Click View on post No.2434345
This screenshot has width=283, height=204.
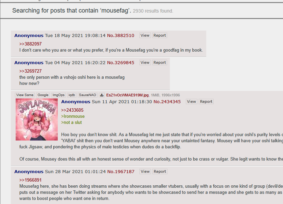tap(192, 101)
